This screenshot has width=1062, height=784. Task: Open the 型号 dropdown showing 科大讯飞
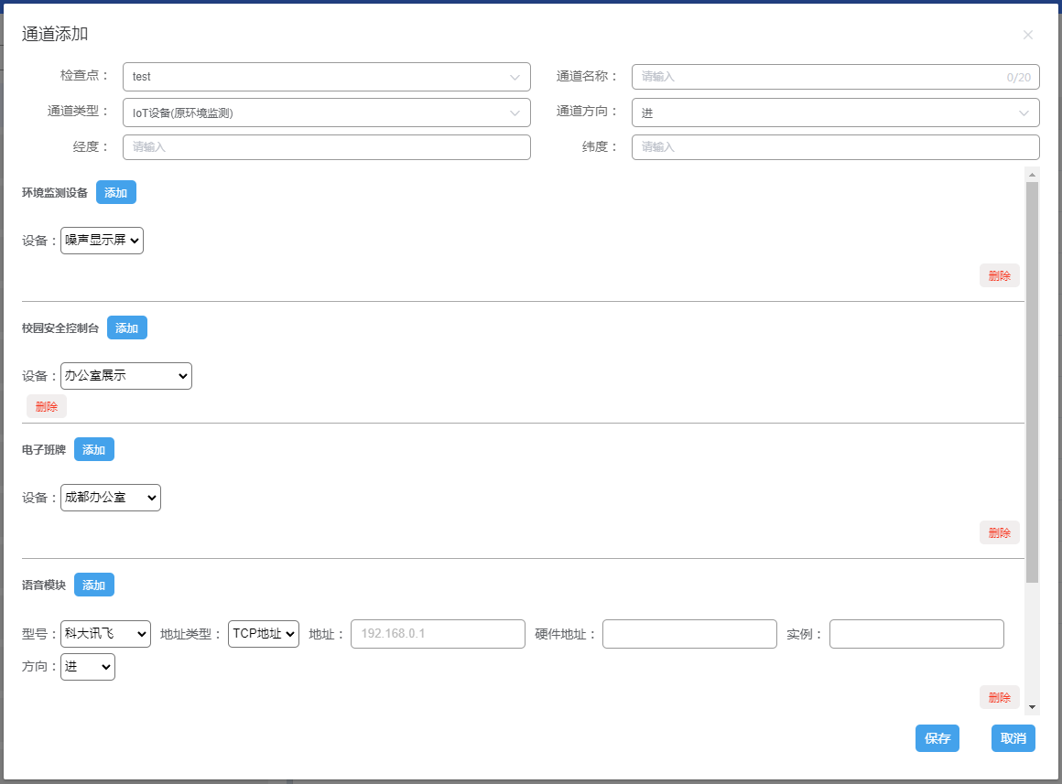105,634
